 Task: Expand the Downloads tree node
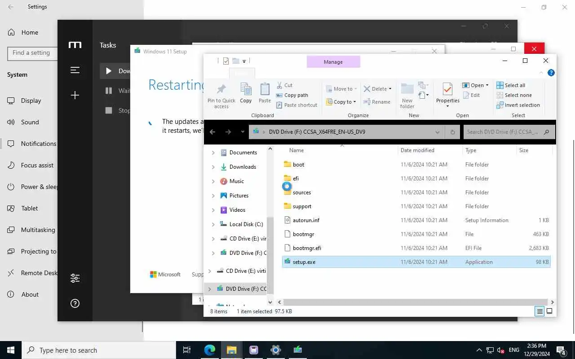coord(213,167)
